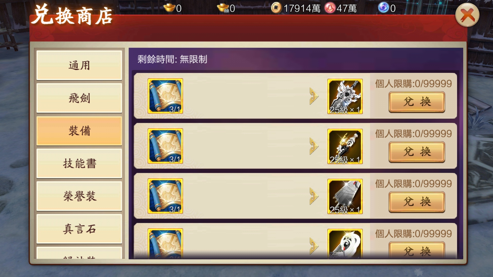Switch to the 真言石 tab
Screen dimensions: 493x277
click(79, 229)
